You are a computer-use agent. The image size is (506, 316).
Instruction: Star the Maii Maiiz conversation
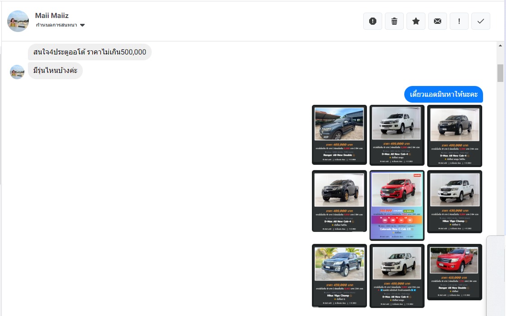coord(416,21)
